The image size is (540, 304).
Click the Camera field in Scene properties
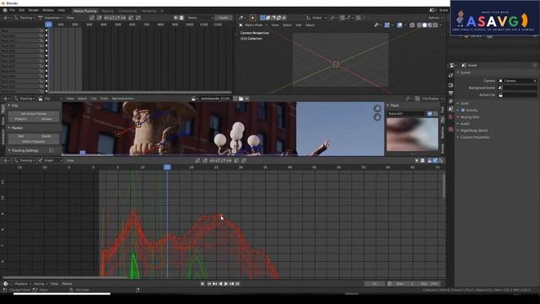tap(517, 81)
